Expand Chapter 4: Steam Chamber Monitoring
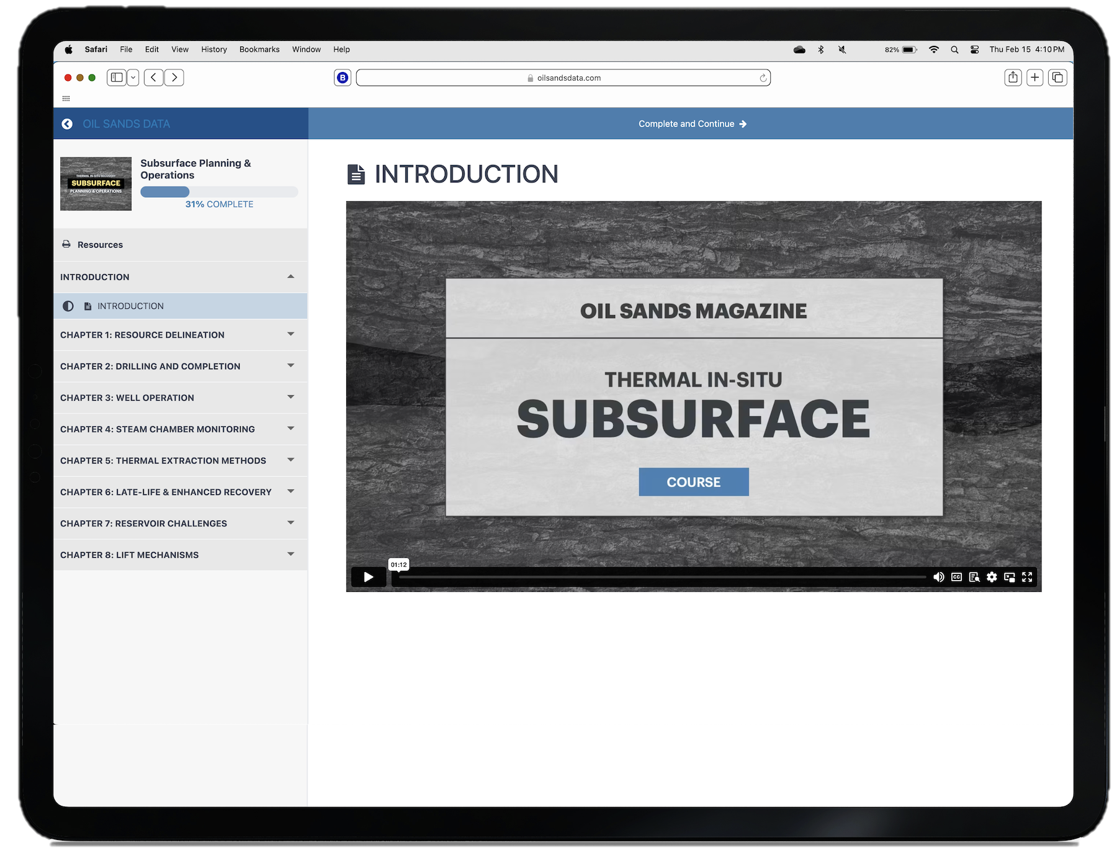 (290, 429)
